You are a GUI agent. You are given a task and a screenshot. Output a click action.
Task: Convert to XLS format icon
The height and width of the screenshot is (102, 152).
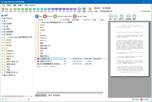click(x=18, y=9)
